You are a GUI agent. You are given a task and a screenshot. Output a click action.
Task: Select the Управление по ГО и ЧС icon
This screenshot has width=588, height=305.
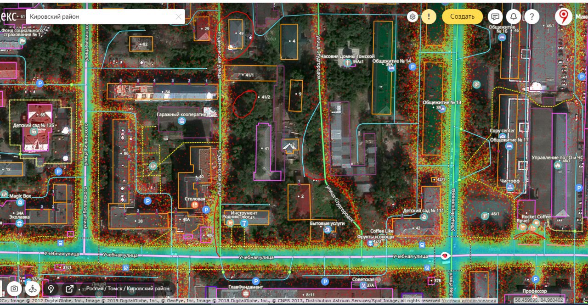(x=558, y=165)
